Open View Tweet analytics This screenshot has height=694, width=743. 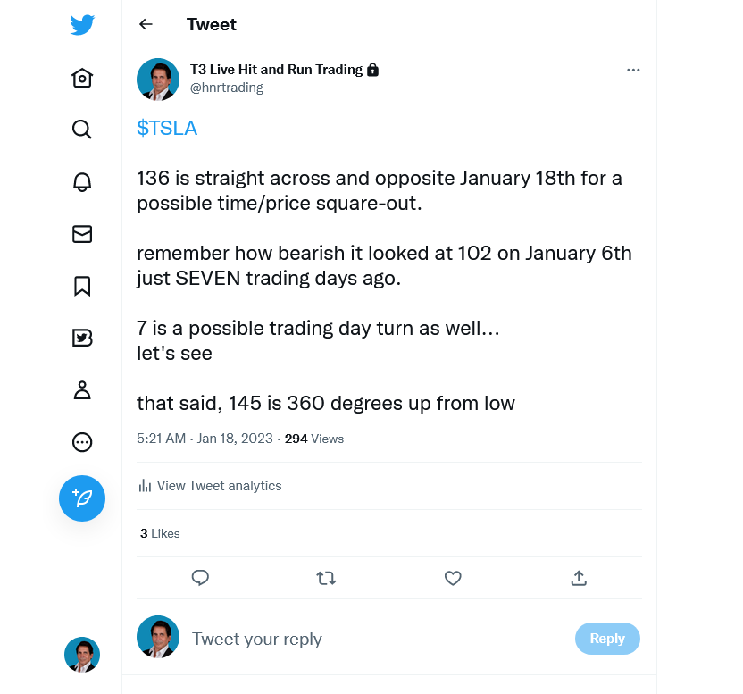(211, 486)
